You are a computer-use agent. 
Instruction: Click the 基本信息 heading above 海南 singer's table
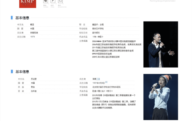click(22, 72)
